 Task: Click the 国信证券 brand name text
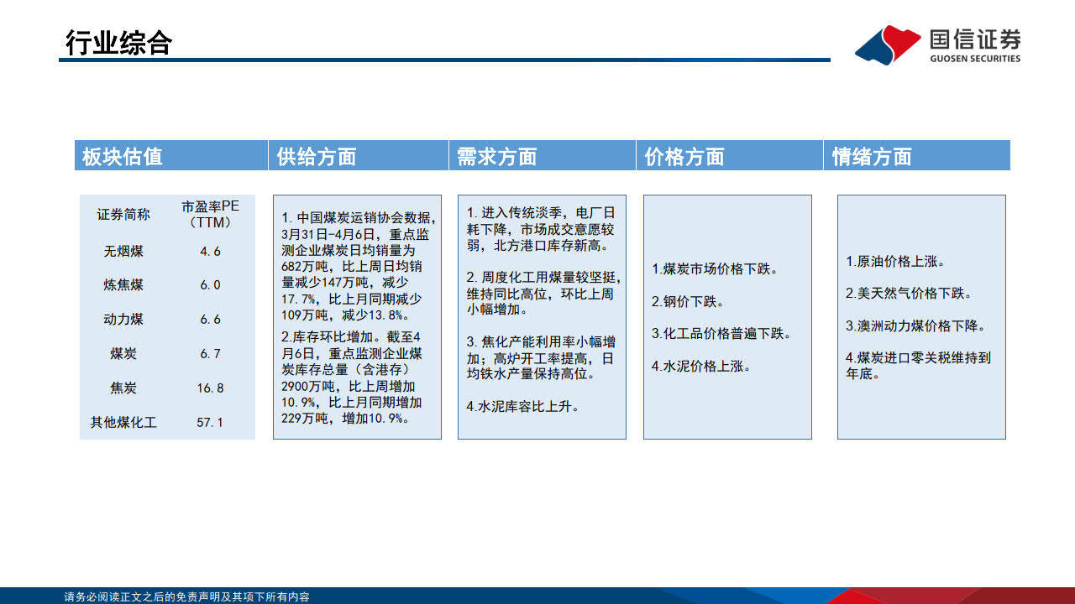pyautogui.click(x=975, y=39)
